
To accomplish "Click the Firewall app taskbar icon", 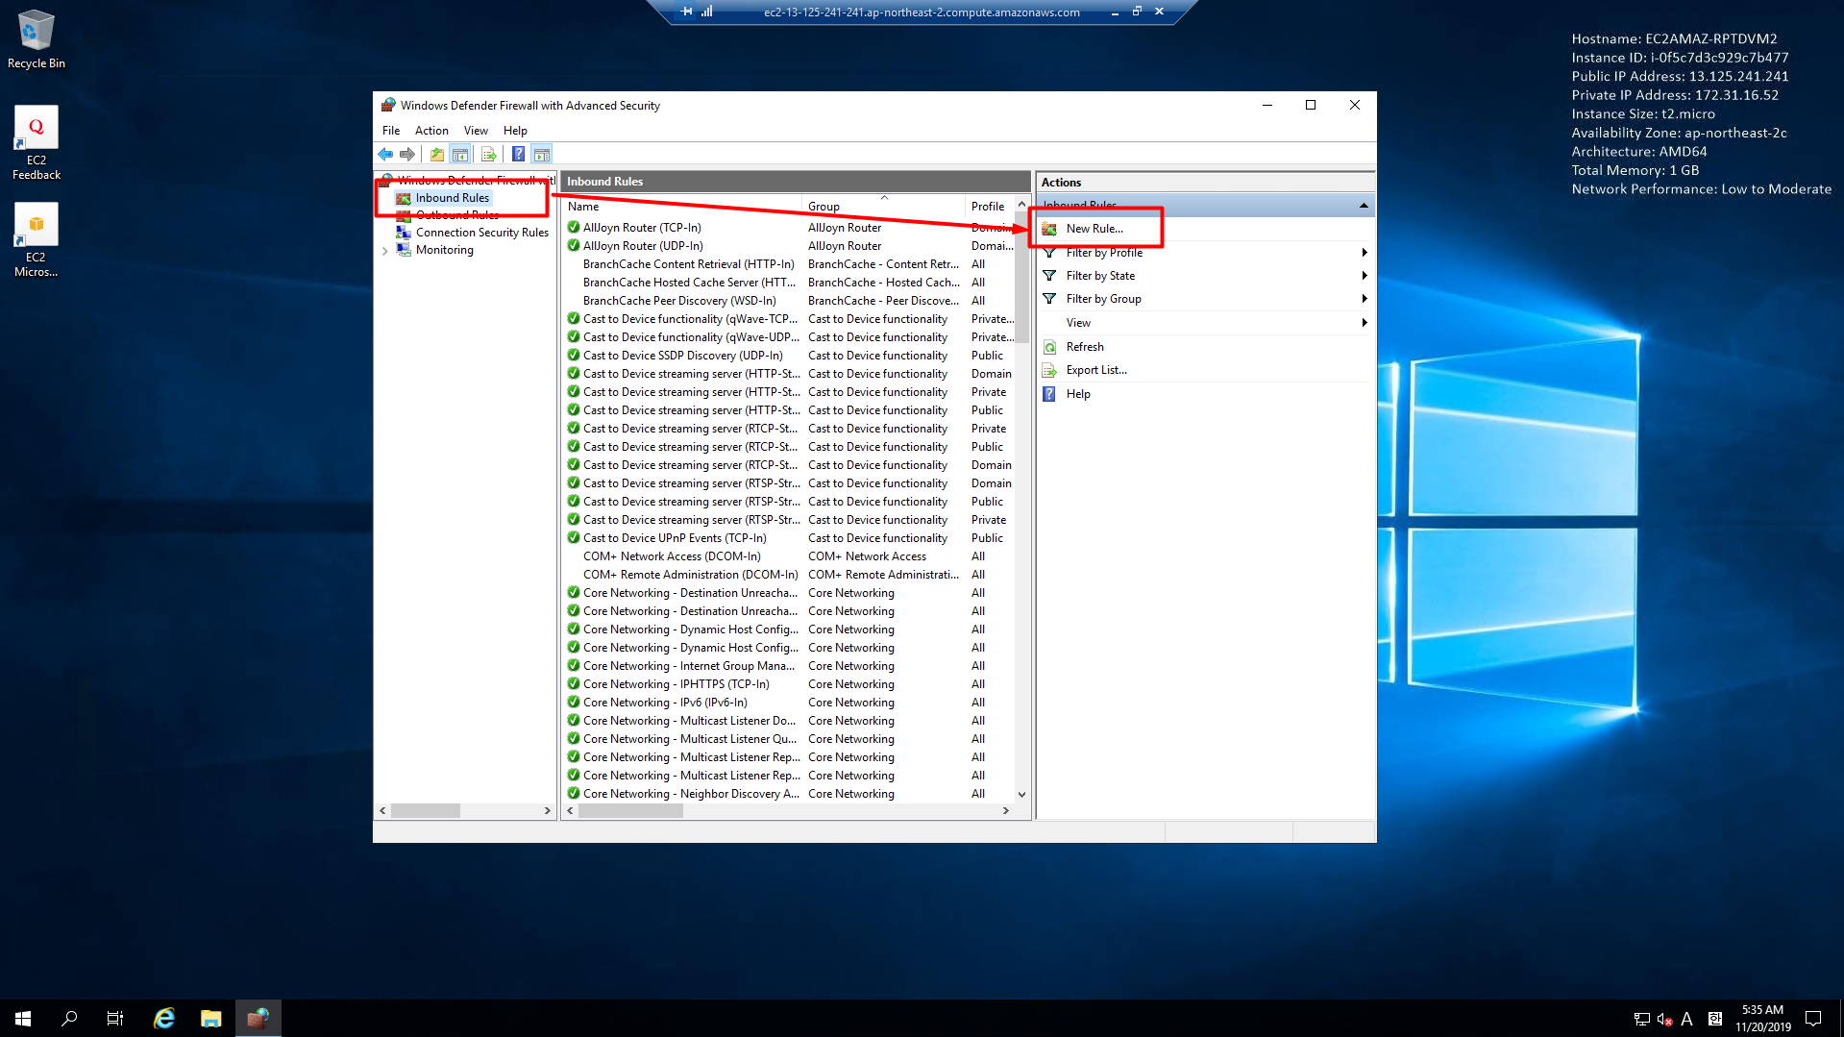I will pos(258,1019).
